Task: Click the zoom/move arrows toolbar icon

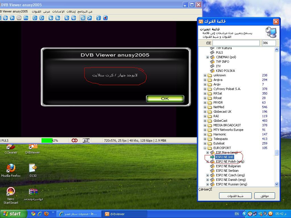Action: click(5, 18)
